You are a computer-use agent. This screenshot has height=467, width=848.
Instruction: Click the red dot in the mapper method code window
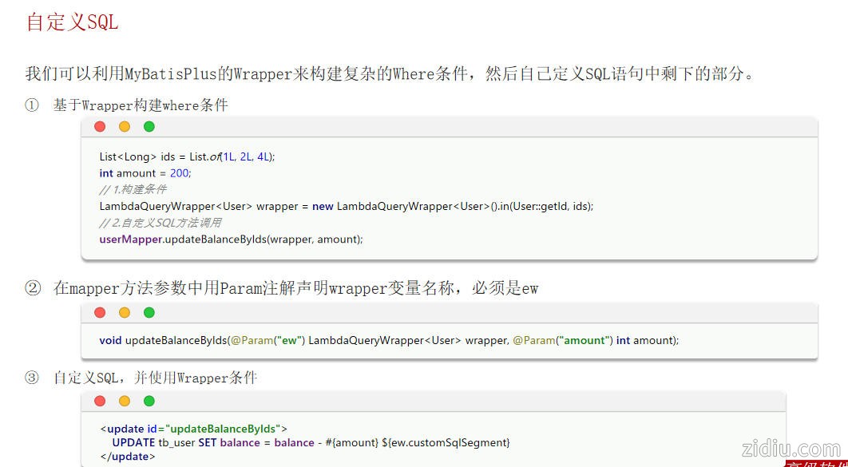pos(100,313)
